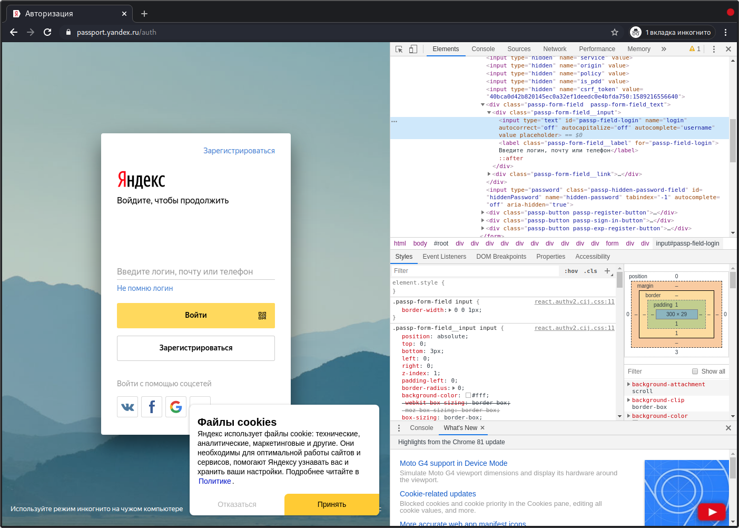The height and width of the screenshot is (528, 739).
Task: Click the Не помню логин link
Action: click(x=145, y=288)
